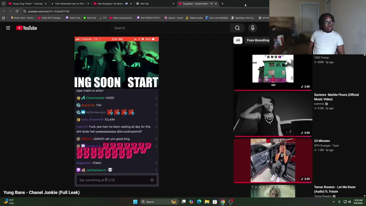The width and height of the screenshot is (366, 206).
Task: Click the JayStaySaucin username in chat
Action: [96, 170]
